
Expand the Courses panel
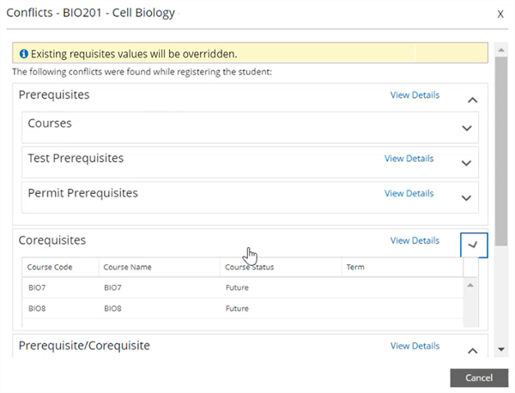467,128
